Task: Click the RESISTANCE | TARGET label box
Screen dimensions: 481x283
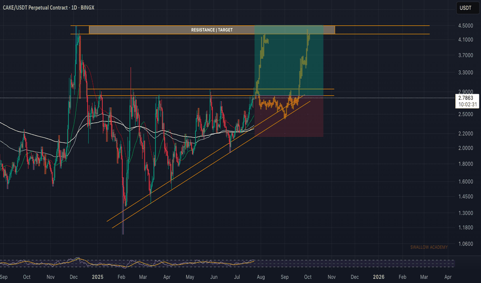Action: 212,30
